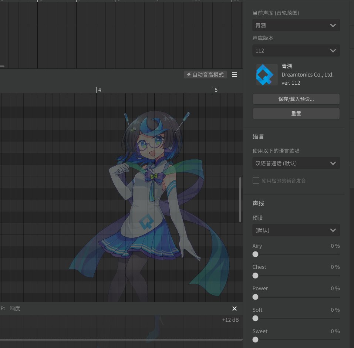354x348 pixels.
Task: Click the Chest slider handle
Action: coord(255,276)
